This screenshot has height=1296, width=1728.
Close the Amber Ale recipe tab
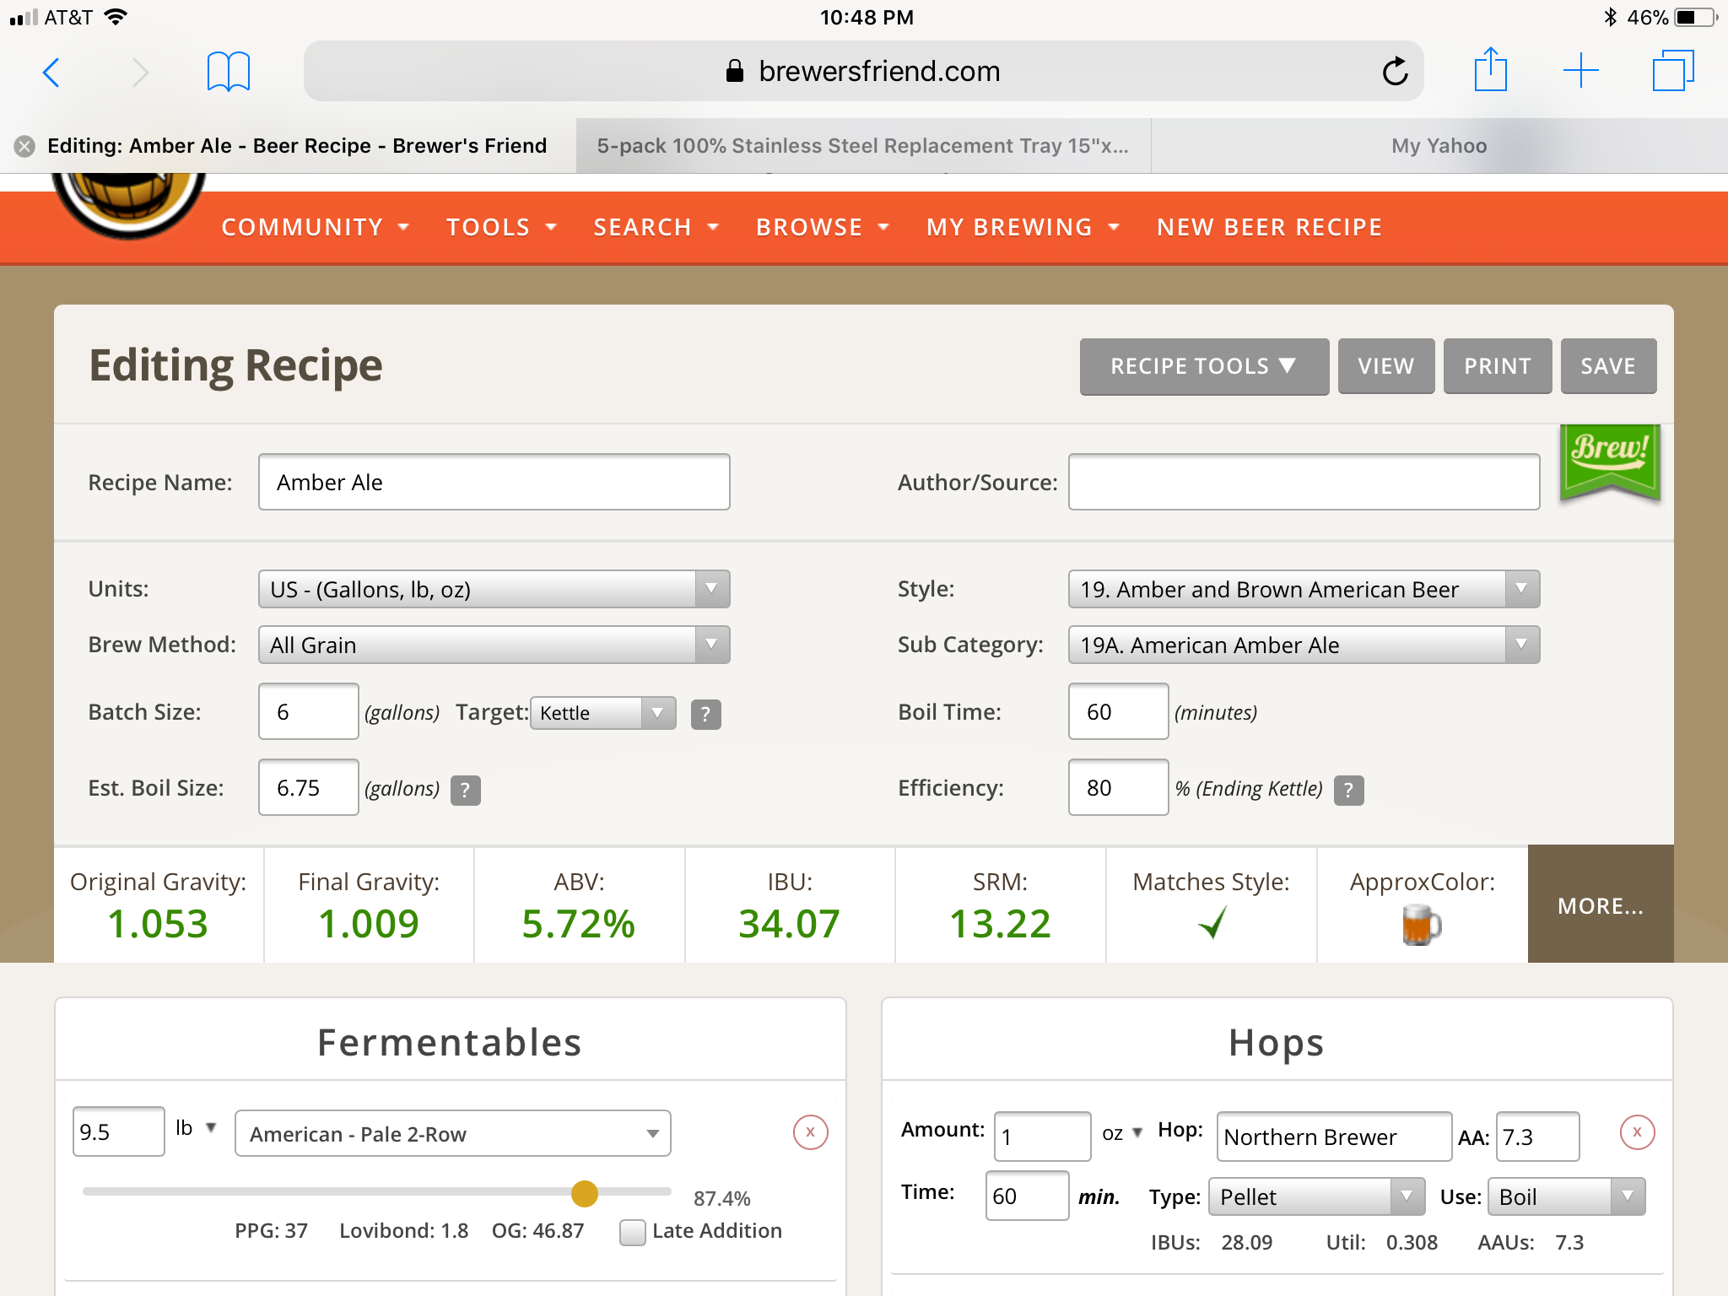coord(24,146)
